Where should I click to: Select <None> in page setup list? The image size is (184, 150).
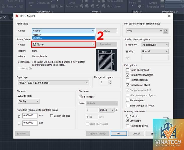(x=64, y=35)
